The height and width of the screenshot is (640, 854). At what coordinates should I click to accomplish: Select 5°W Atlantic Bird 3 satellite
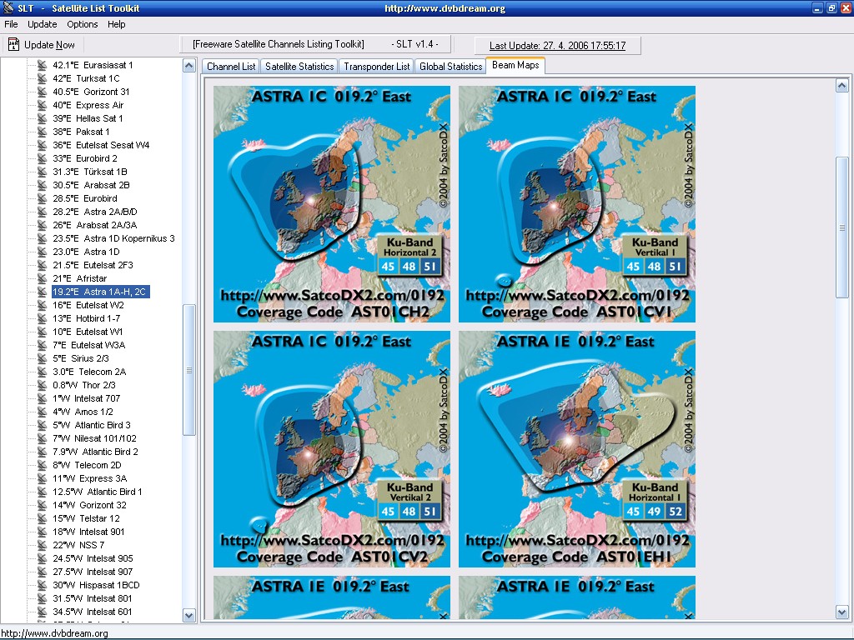tap(92, 425)
